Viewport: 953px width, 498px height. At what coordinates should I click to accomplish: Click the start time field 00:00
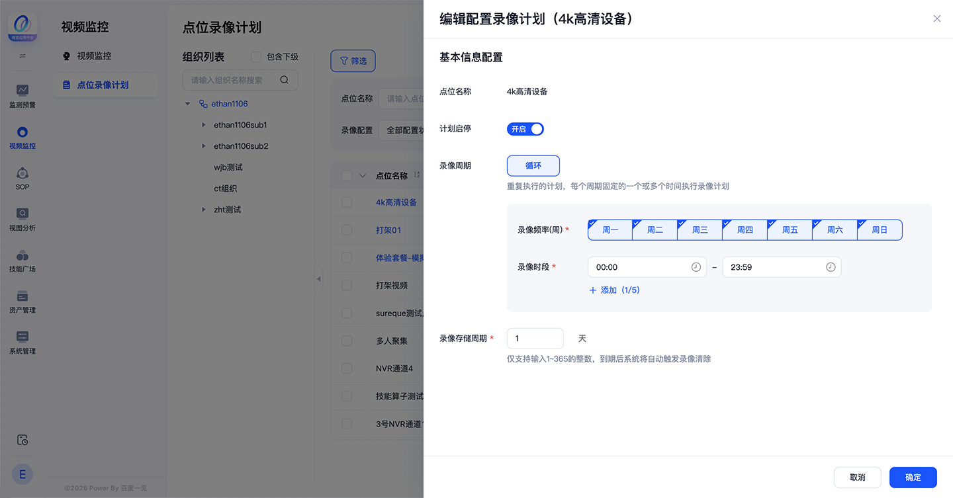[x=647, y=267]
